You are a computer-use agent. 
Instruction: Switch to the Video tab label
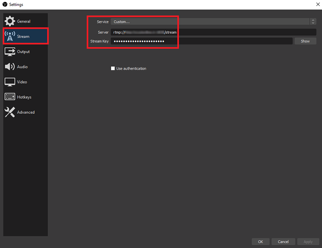(22, 82)
